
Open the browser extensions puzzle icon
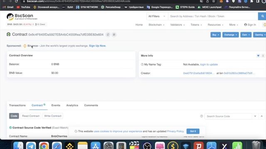[x=252, y=1]
